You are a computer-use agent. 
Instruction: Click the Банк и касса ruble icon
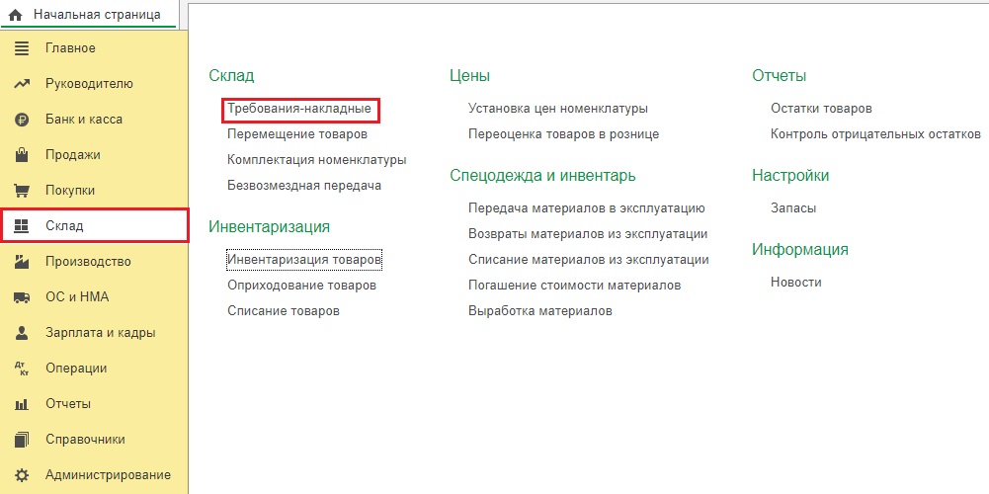click(x=22, y=120)
